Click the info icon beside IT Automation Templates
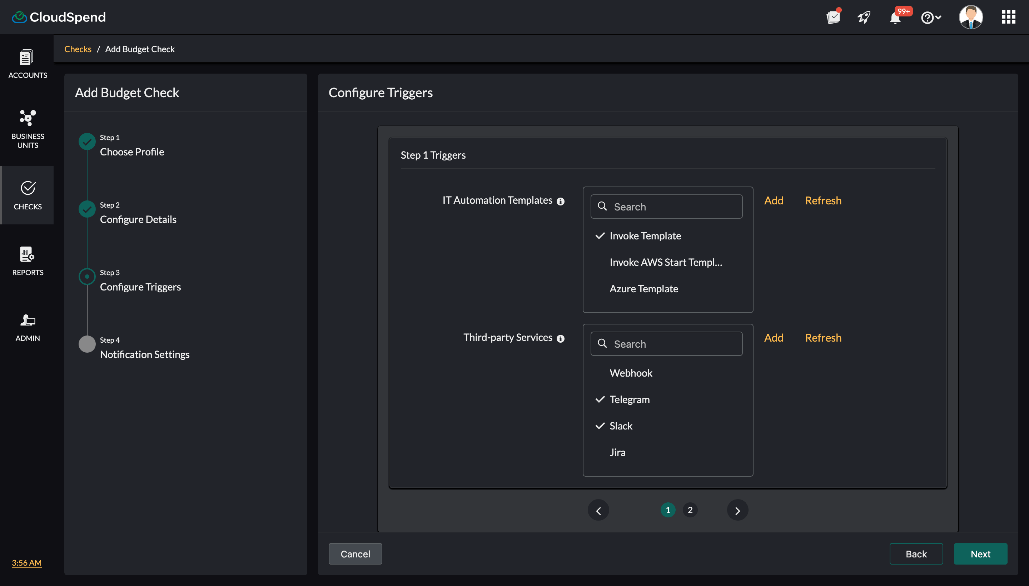 [561, 201]
